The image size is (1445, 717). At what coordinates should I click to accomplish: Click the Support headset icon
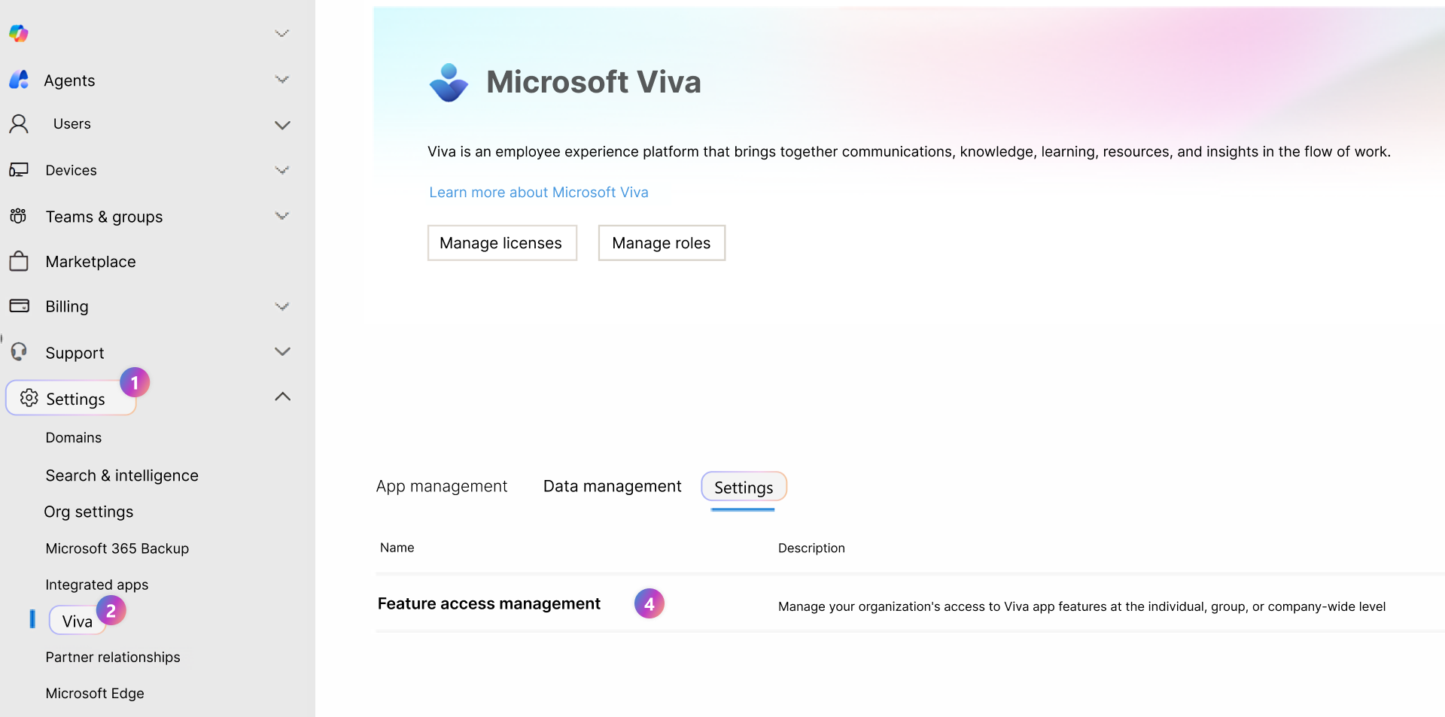click(x=19, y=351)
